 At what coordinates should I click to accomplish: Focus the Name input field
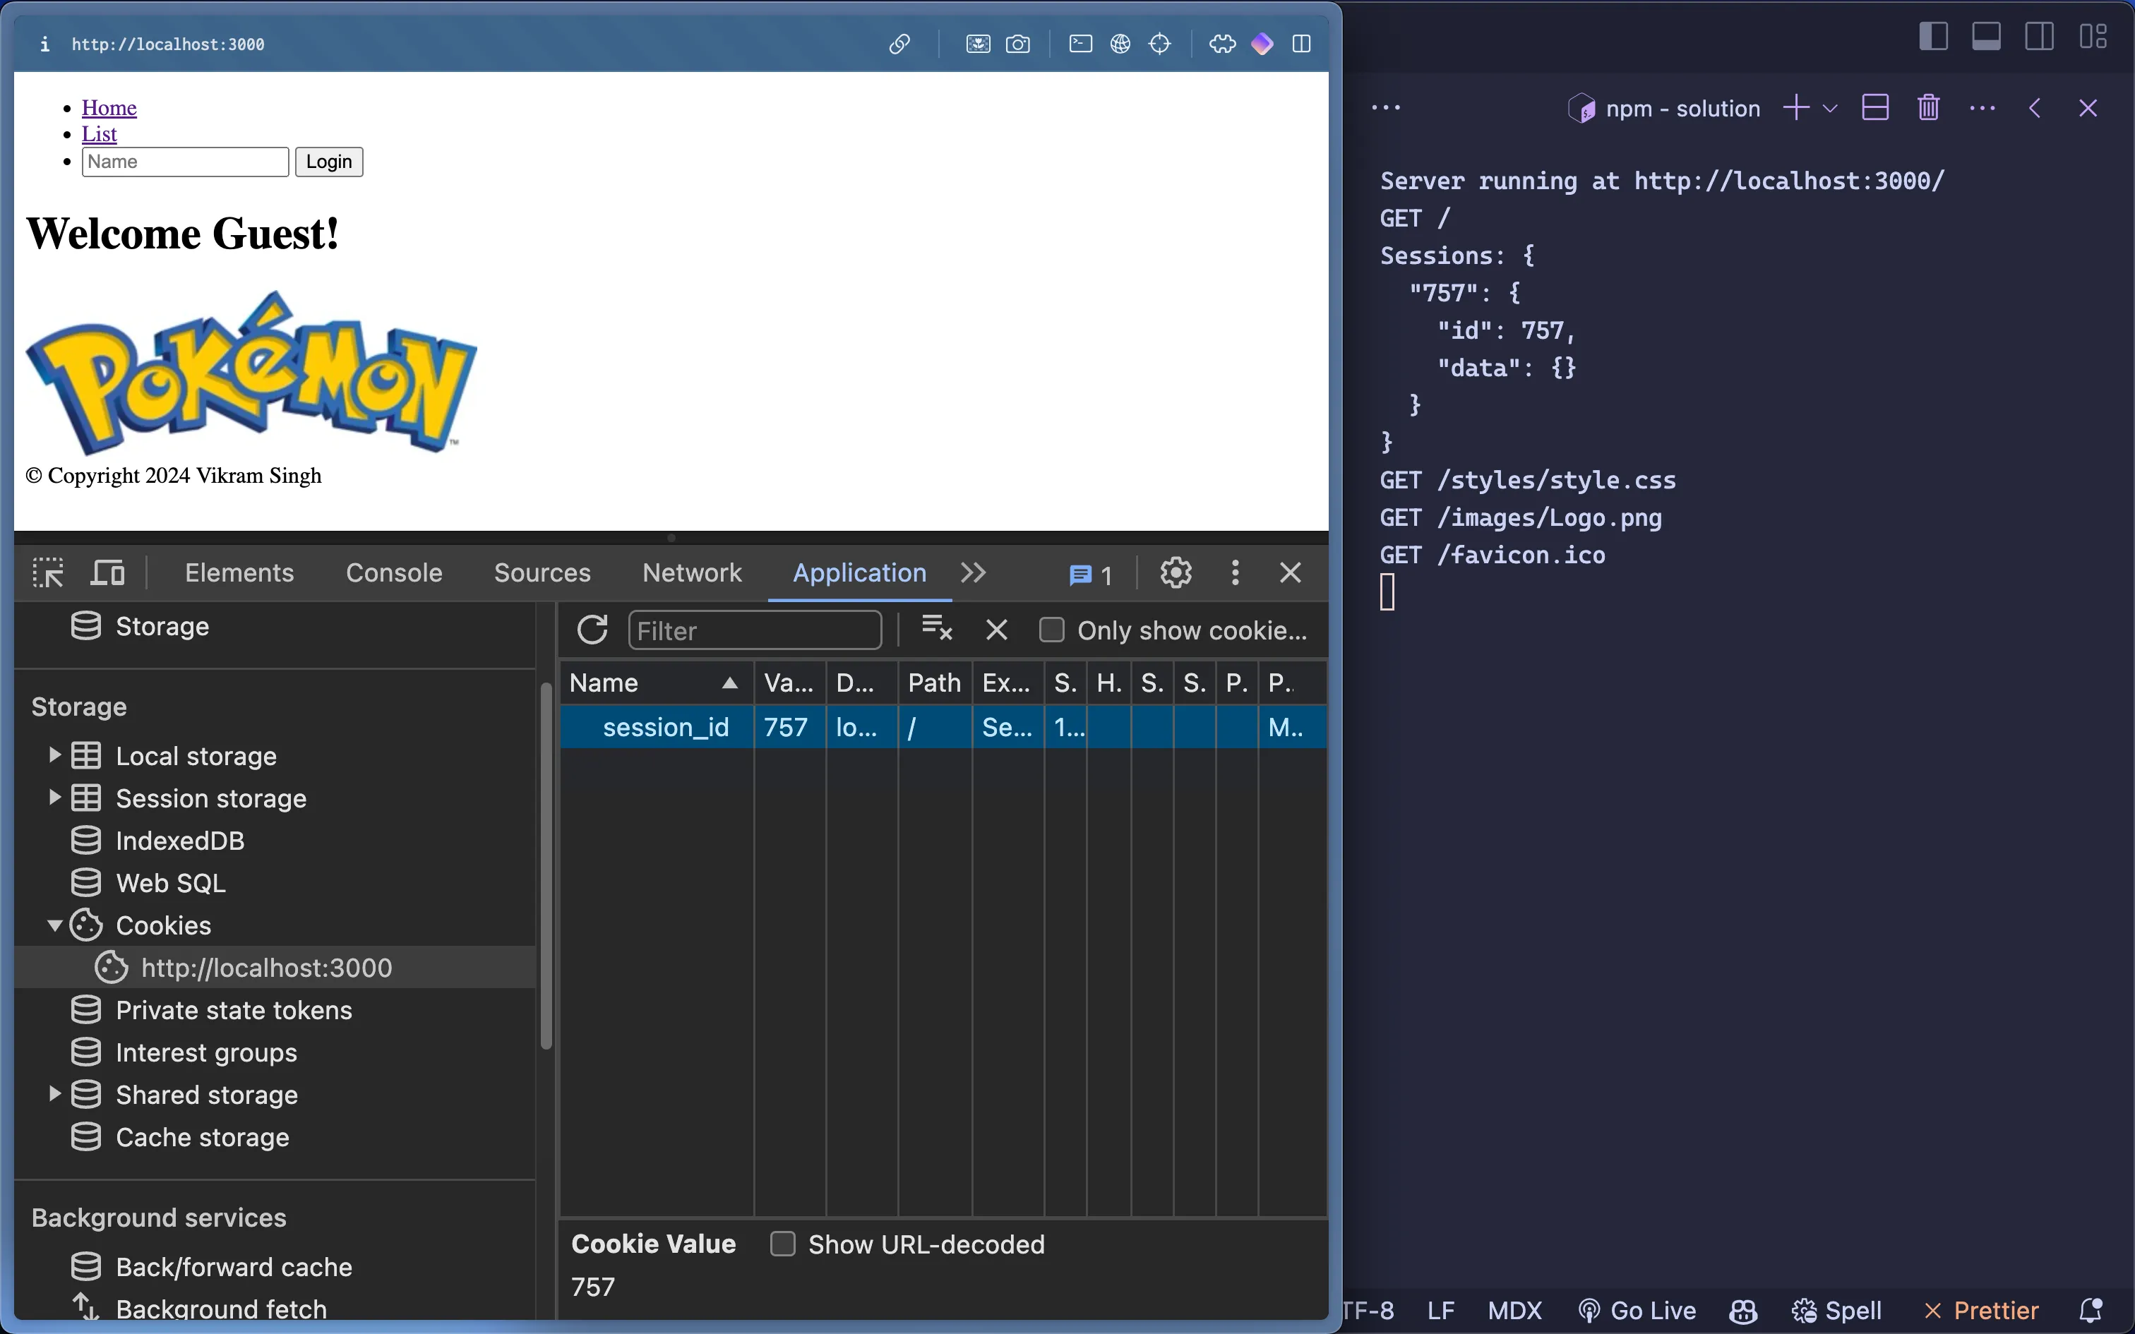point(185,162)
